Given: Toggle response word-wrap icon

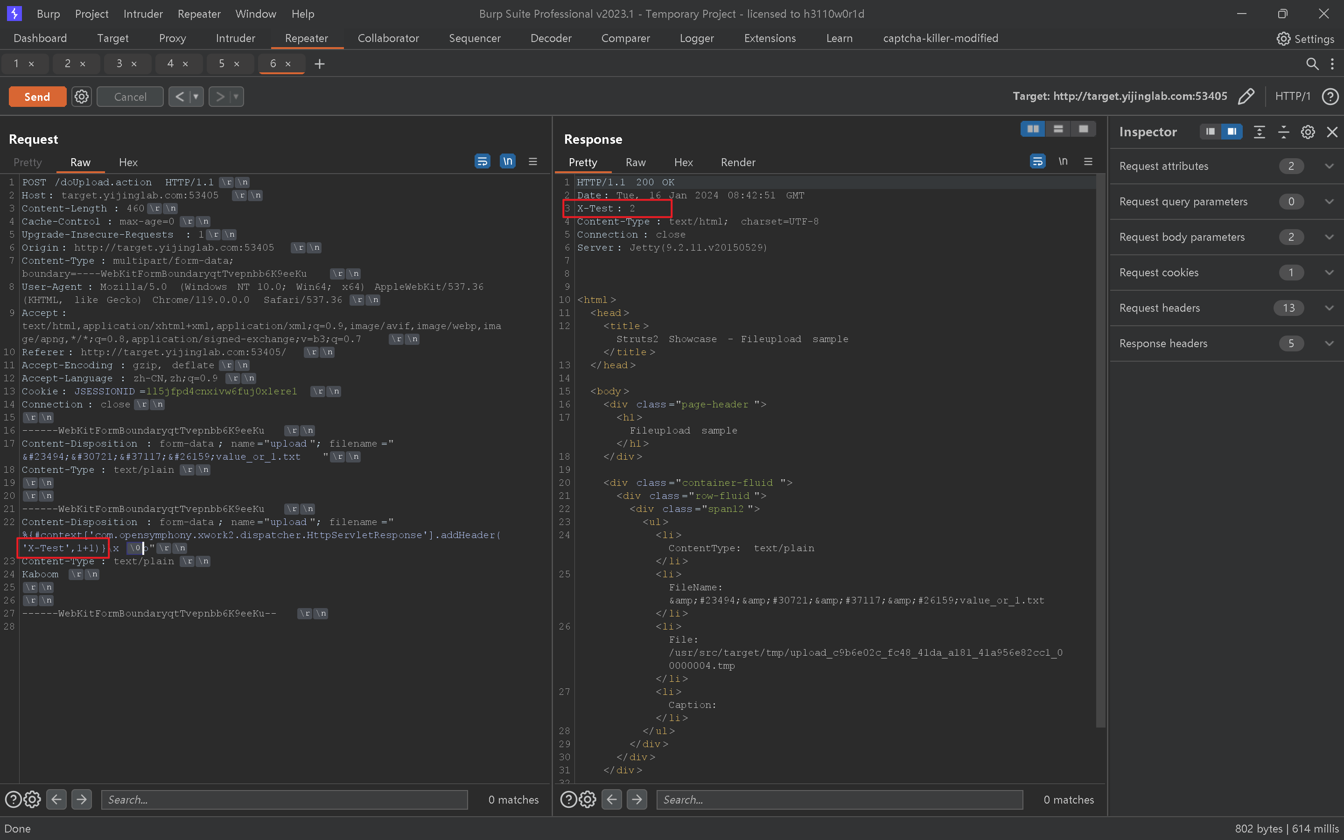Looking at the screenshot, I should click(x=1037, y=161).
